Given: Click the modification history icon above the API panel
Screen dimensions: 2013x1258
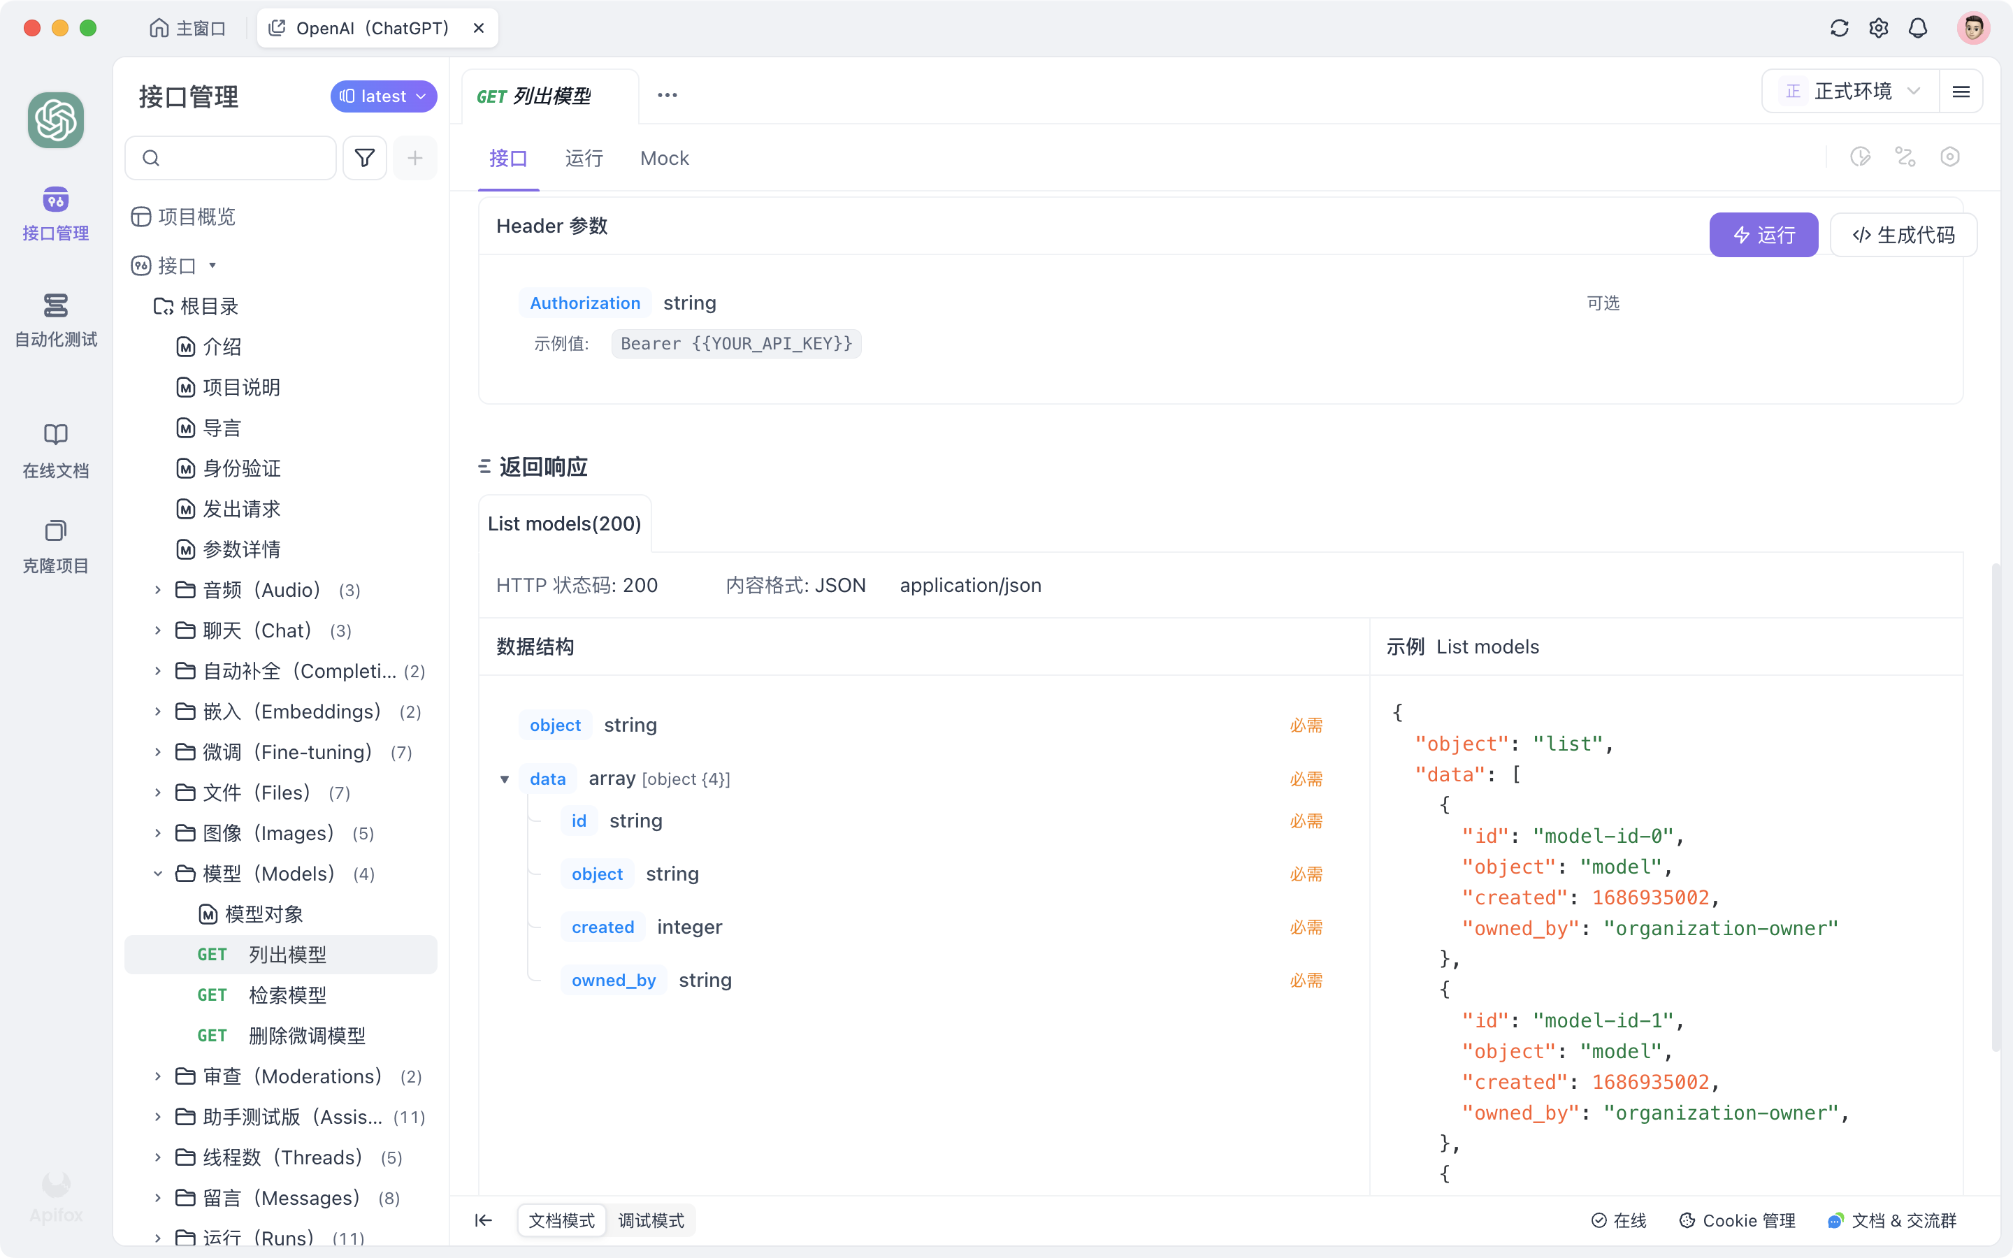Looking at the screenshot, I should (x=1861, y=157).
